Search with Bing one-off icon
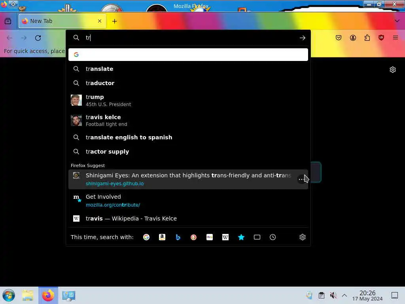This screenshot has height=304, width=405. pos(178,237)
